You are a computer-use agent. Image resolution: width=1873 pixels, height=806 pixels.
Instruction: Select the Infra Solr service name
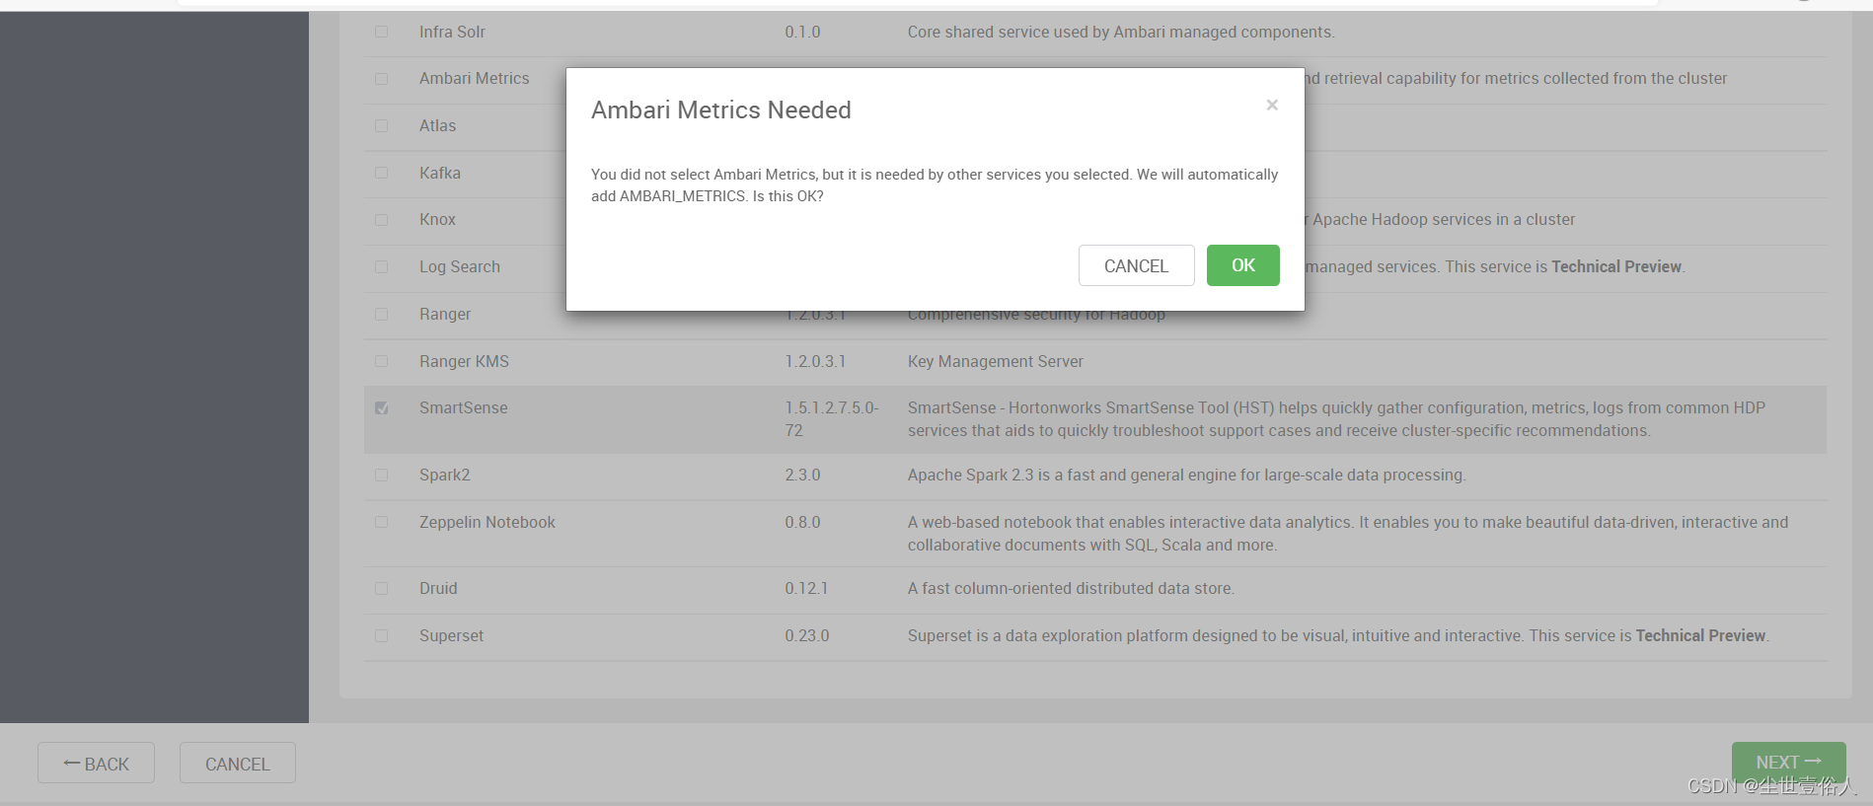tap(452, 32)
